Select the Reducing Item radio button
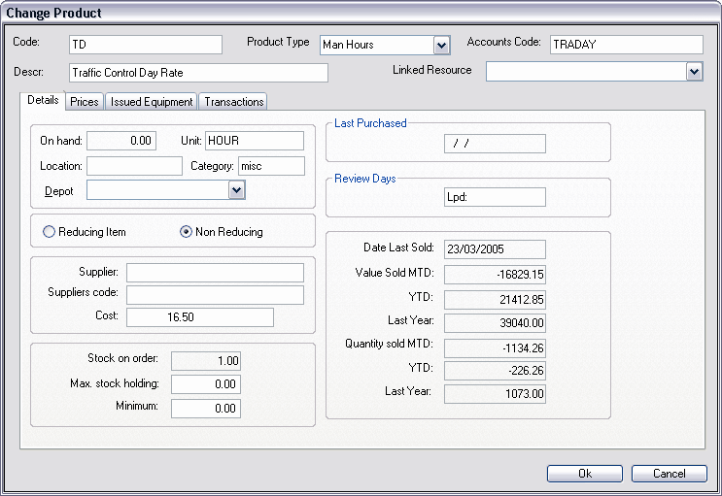This screenshot has height=496, width=722. (49, 232)
